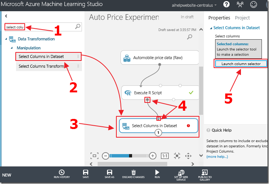269x184 pixels.
Task: Click the canvas scroll up chevron
Action: pyautogui.click(x=201, y=30)
